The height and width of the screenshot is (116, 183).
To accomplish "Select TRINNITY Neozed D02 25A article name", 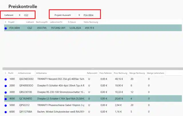I will [x=61, y=79].
